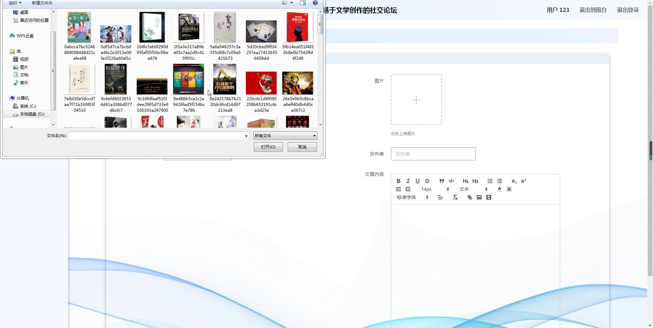The width and height of the screenshot is (653, 328).
Task: Select 音乐 library in navigation pane
Action: tap(21, 83)
